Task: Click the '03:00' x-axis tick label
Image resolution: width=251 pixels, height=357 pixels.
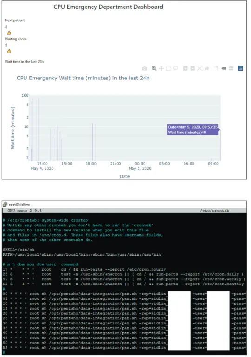Action: (164, 164)
